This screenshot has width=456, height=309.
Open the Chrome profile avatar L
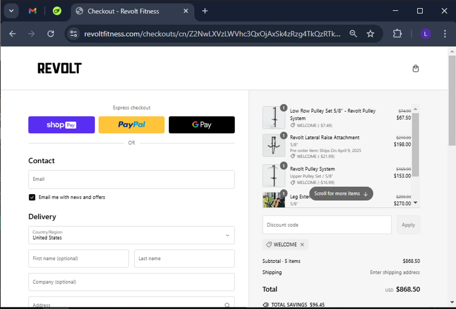426,34
